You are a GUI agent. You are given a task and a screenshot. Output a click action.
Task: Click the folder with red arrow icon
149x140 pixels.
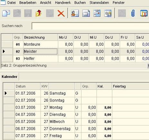click(x=39, y=13)
